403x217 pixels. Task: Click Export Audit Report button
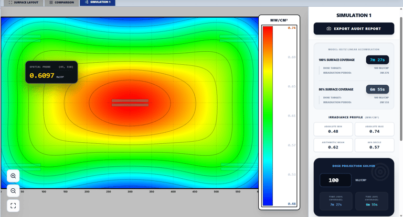354,29
